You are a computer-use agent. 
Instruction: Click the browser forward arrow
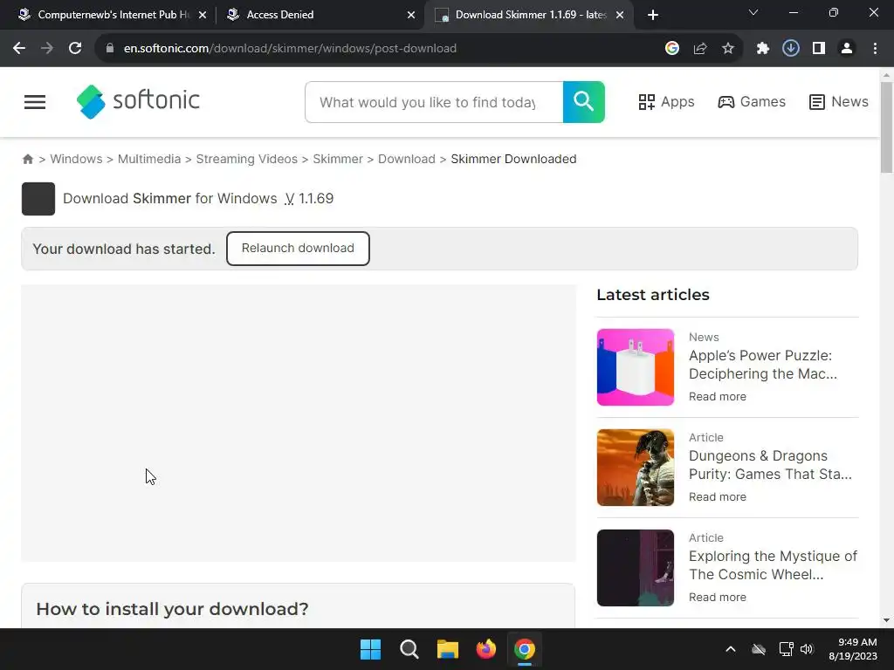pos(47,49)
